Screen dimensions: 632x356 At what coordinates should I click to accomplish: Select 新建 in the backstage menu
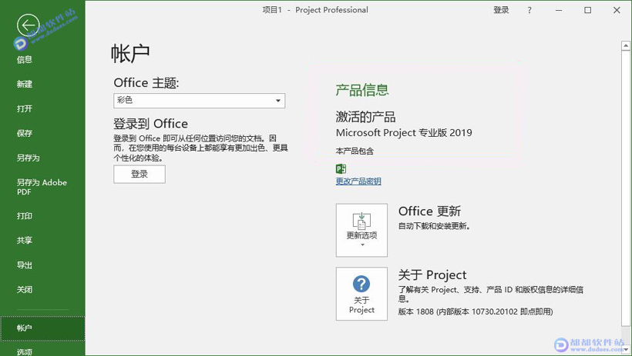[25, 84]
